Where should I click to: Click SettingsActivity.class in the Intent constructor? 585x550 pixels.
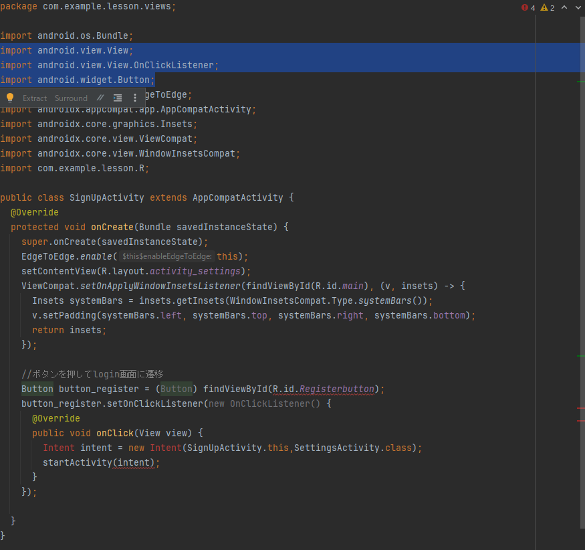tap(352, 448)
